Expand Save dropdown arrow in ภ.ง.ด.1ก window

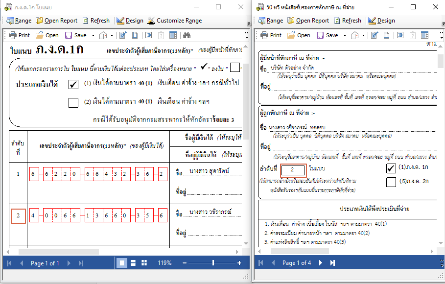(x=92, y=35)
